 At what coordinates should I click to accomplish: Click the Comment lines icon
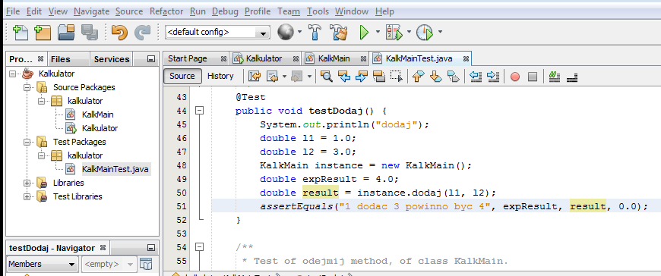(x=555, y=77)
